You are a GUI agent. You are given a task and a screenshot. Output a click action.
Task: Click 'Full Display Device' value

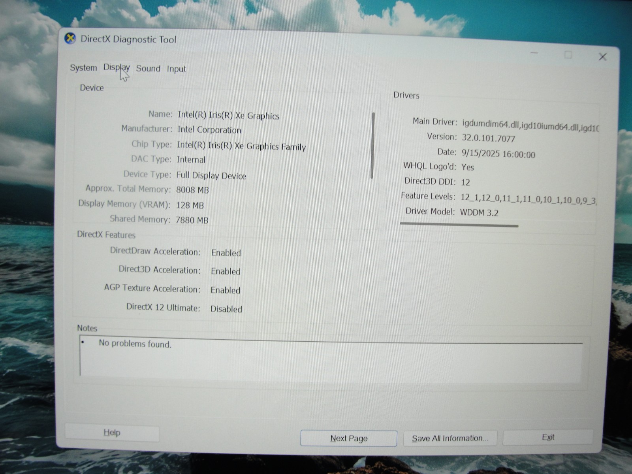click(x=211, y=175)
